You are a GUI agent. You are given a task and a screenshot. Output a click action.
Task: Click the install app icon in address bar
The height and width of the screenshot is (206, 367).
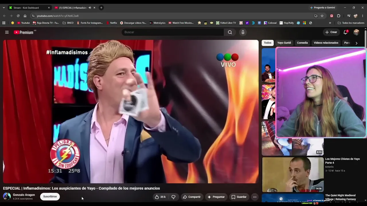click(x=316, y=16)
